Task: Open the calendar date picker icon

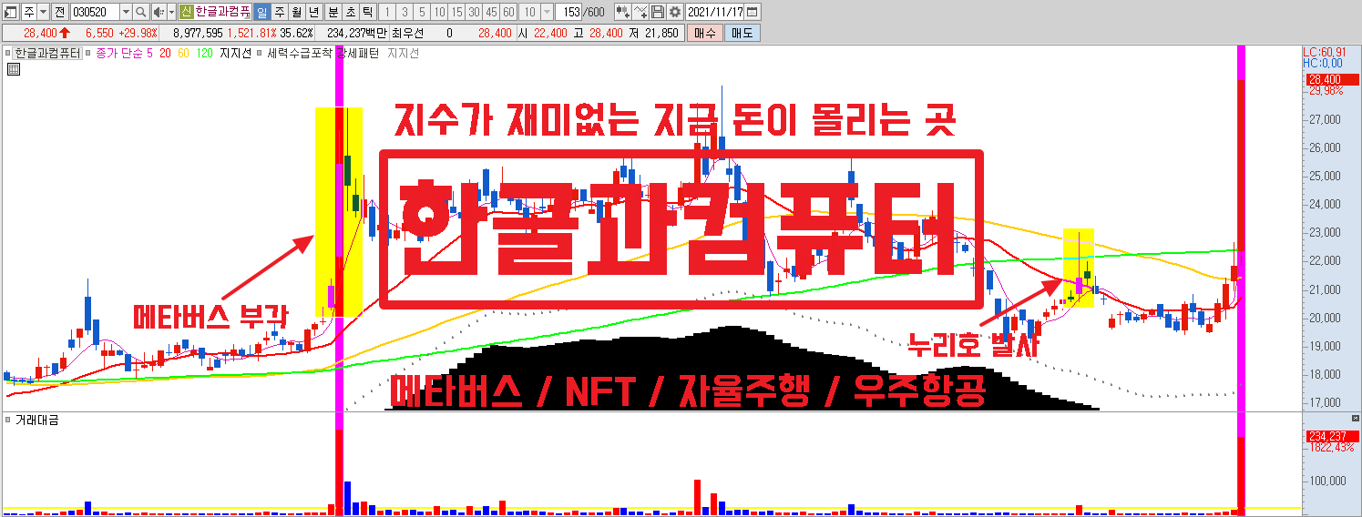Action: (x=753, y=12)
